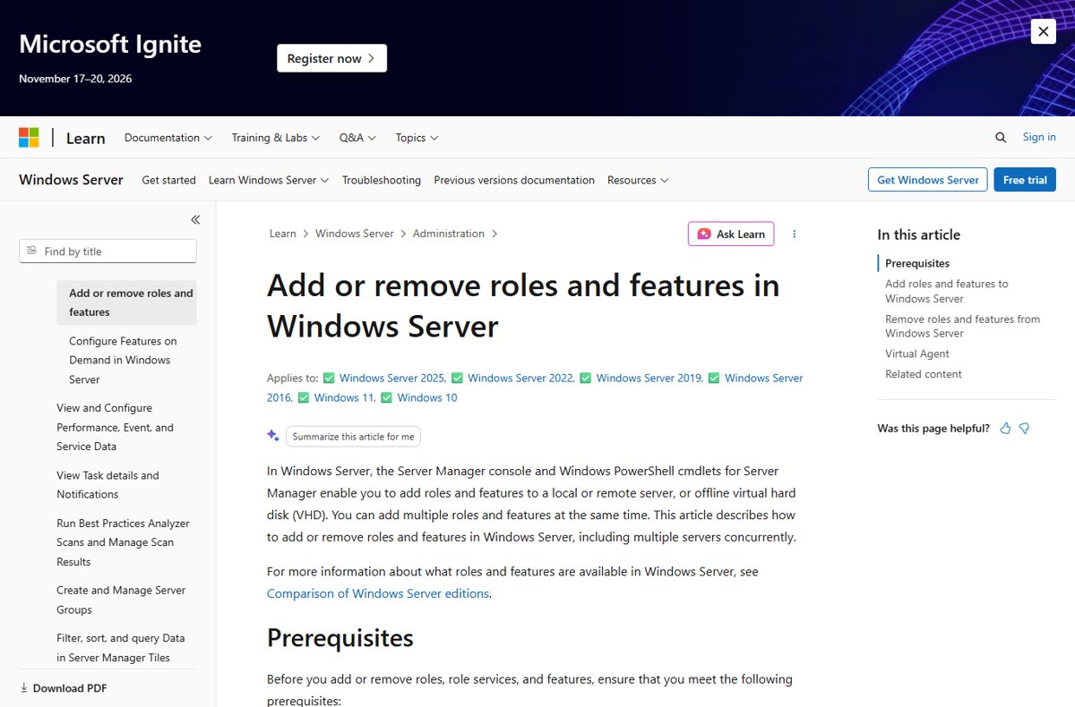Open the Windows Server 2022 link
The image size is (1075, 707).
(520, 378)
